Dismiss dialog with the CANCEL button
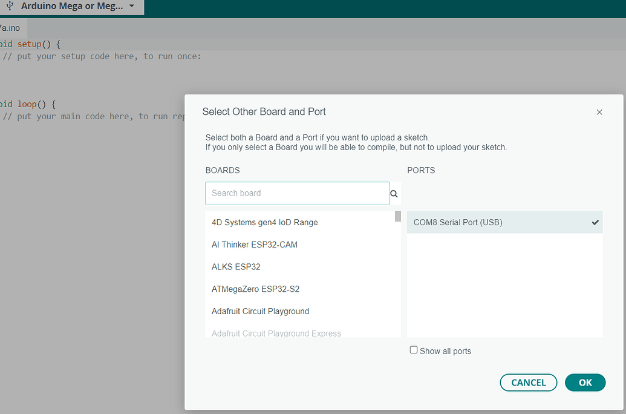 [x=528, y=383]
